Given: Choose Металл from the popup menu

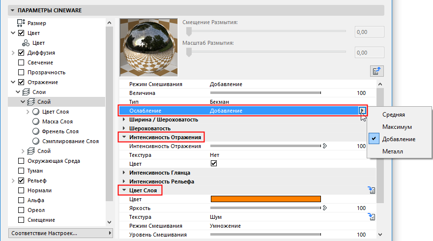Looking at the screenshot, I should [x=393, y=151].
